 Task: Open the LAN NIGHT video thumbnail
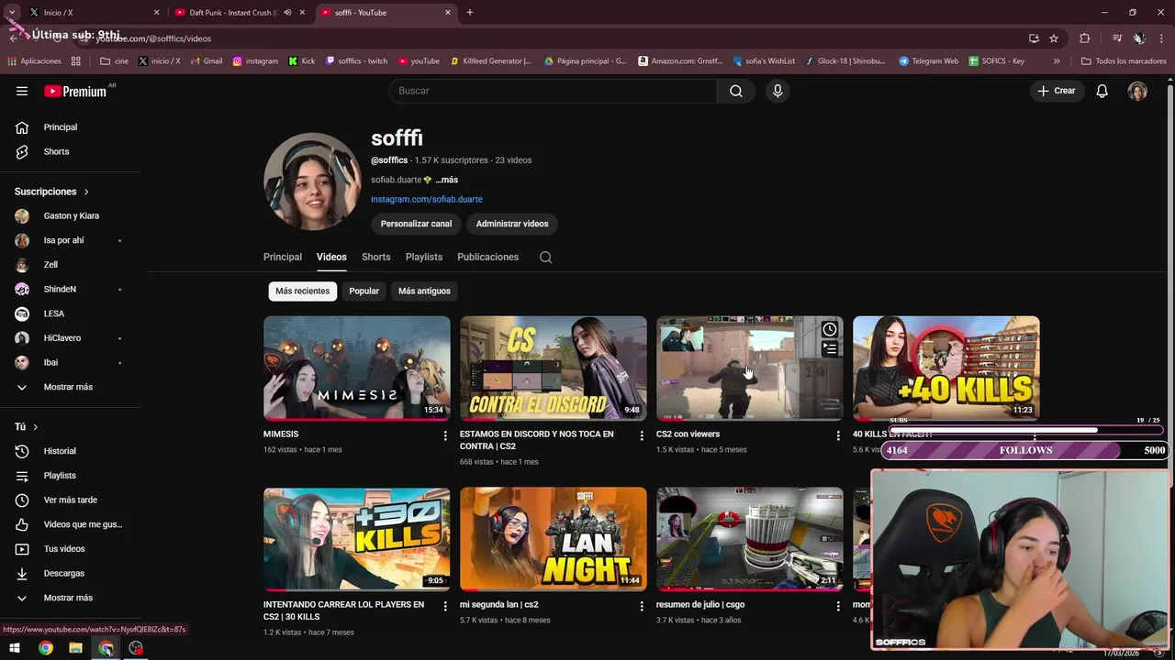[x=554, y=539]
